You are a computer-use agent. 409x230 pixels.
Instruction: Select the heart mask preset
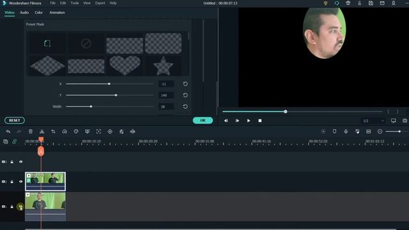(125, 65)
